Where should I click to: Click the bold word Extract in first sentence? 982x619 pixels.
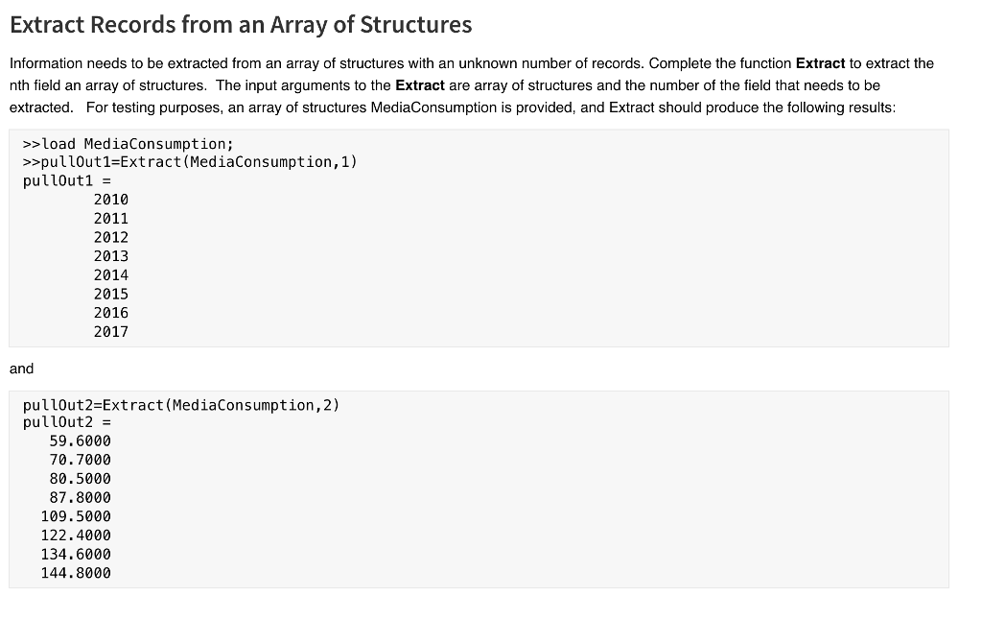[821, 63]
